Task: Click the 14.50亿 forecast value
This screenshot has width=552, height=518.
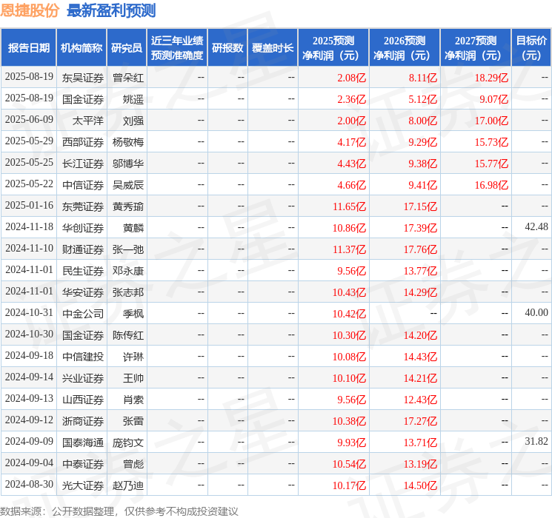Action: click(x=420, y=485)
